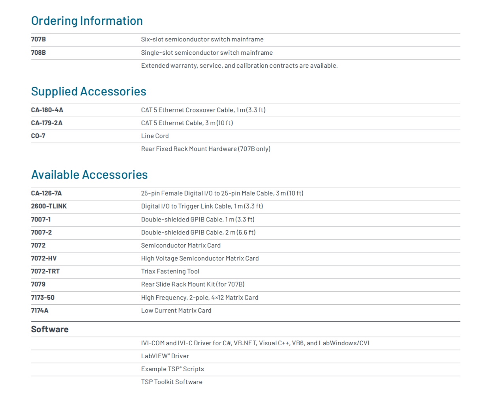Click the Supplied Accessories heading
The image size is (491, 402).
(88, 91)
